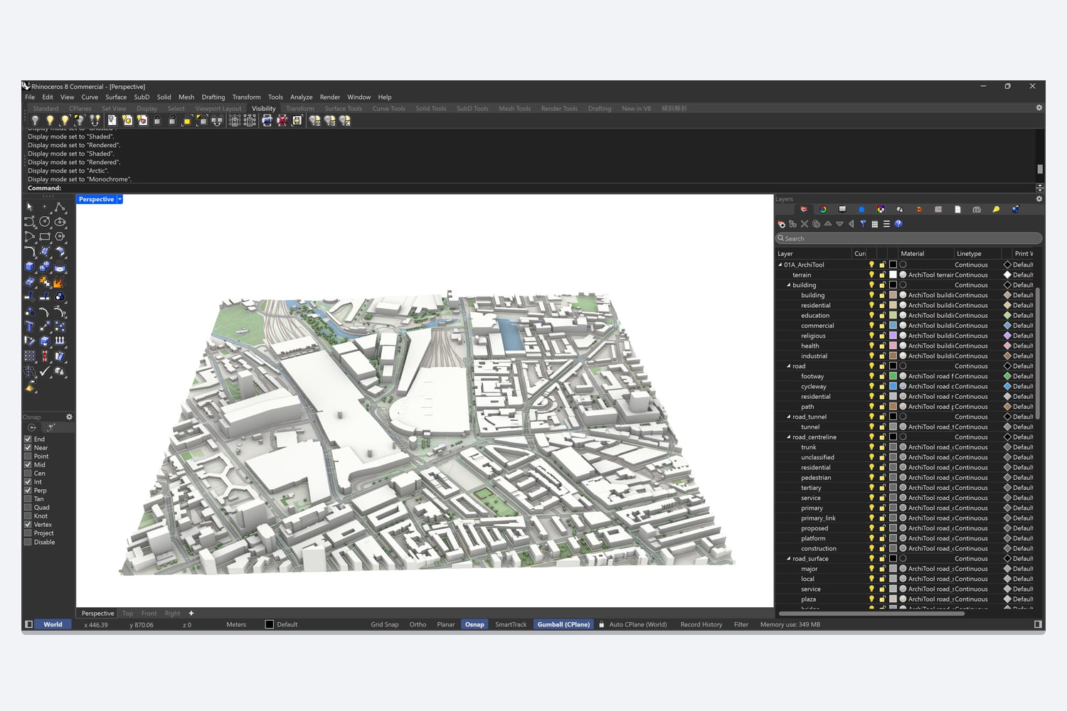Enable the Cen osnap checkbox

[28, 474]
